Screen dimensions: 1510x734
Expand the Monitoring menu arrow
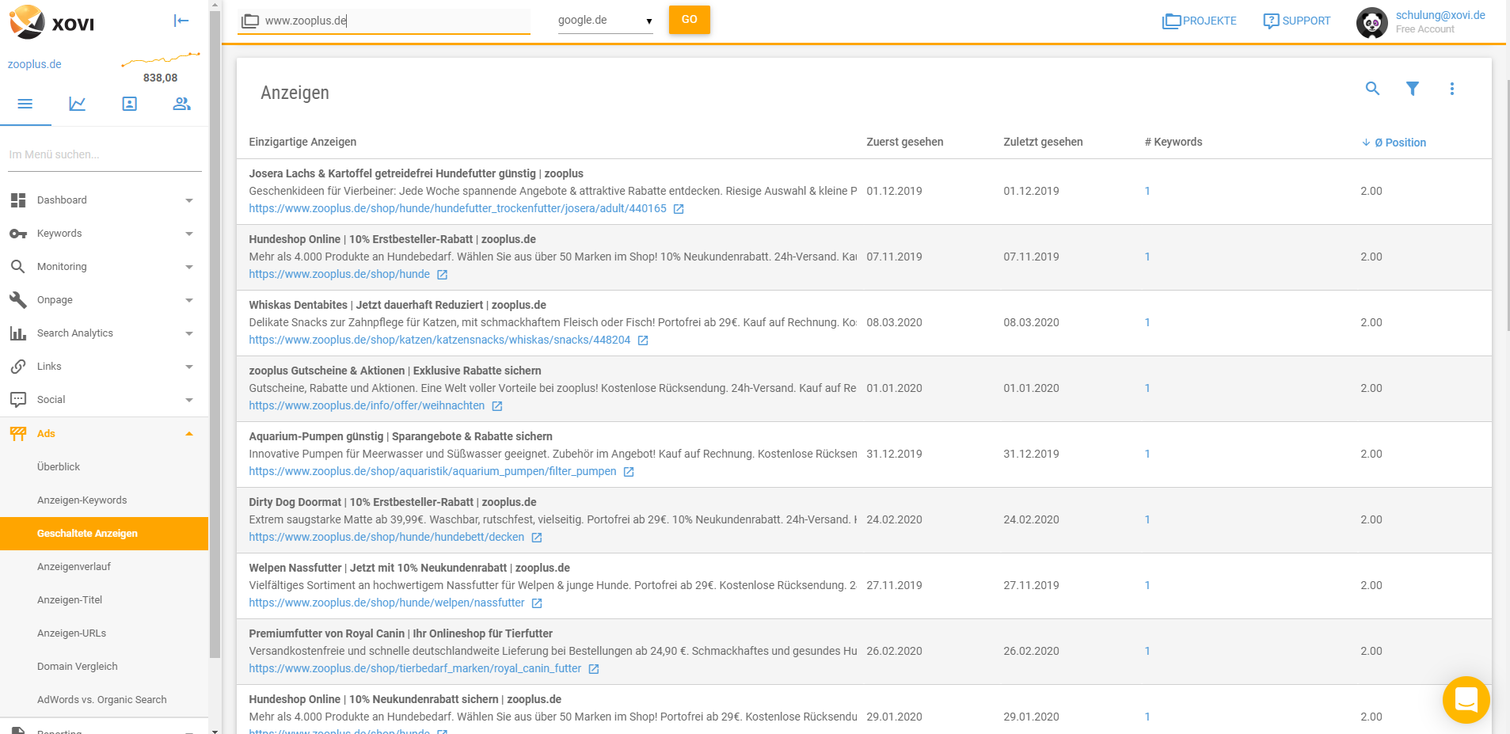[x=189, y=267]
